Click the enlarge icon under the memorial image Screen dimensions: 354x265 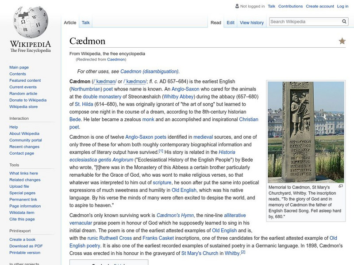(341, 186)
